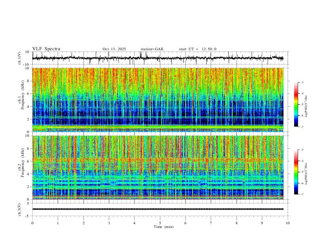Click the '5' tick on time axis

point(160,223)
